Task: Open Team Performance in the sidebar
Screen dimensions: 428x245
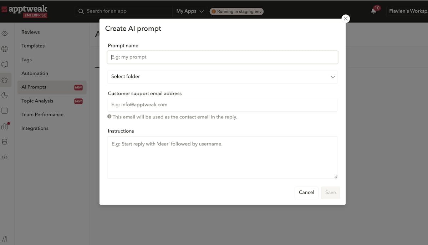Action: 42,114
